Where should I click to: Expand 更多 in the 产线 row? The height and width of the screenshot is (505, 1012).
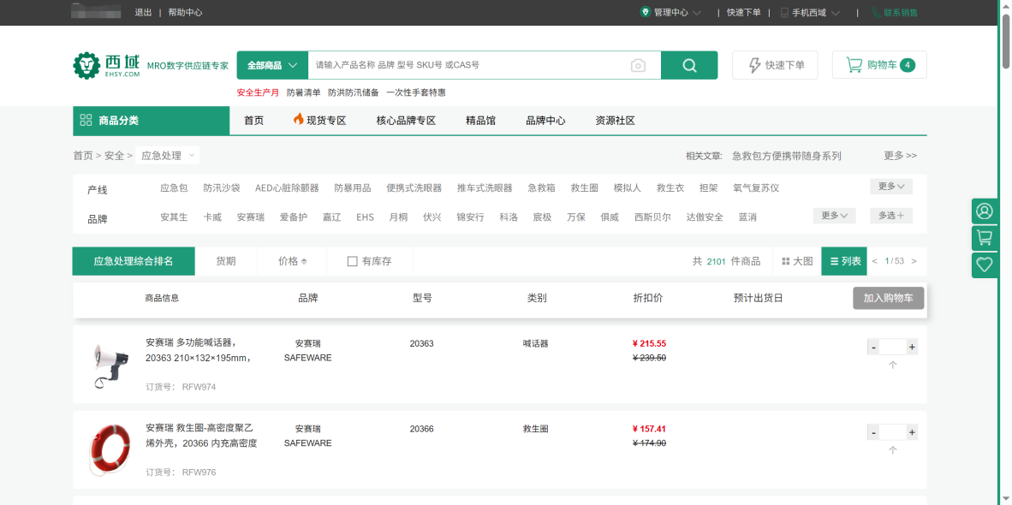pos(890,187)
